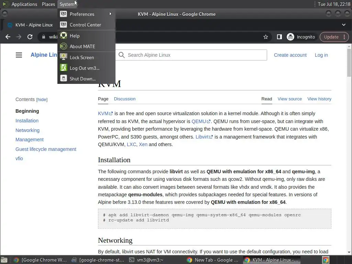Choose About MATE menu entry

click(x=86, y=46)
